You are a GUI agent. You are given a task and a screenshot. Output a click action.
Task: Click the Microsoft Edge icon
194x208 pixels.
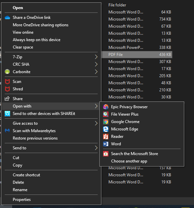106,129
